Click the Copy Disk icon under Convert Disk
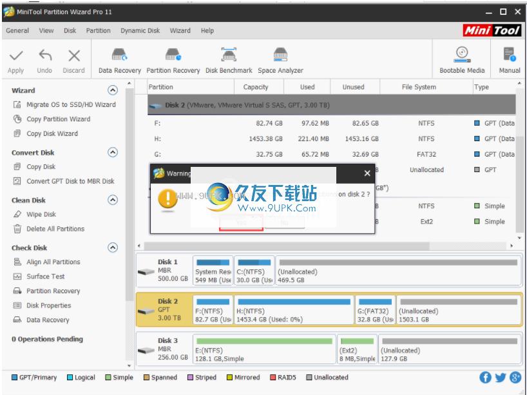Viewport: 527px width, 395px height. pyautogui.click(x=17, y=167)
